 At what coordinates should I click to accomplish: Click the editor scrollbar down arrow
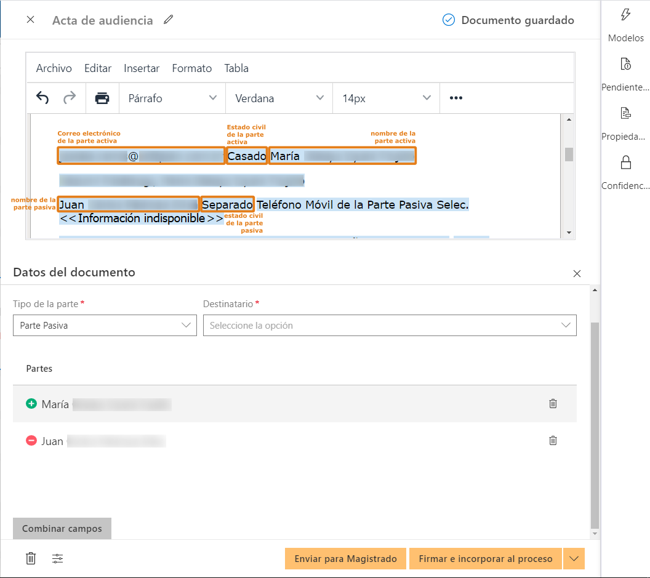(x=569, y=233)
